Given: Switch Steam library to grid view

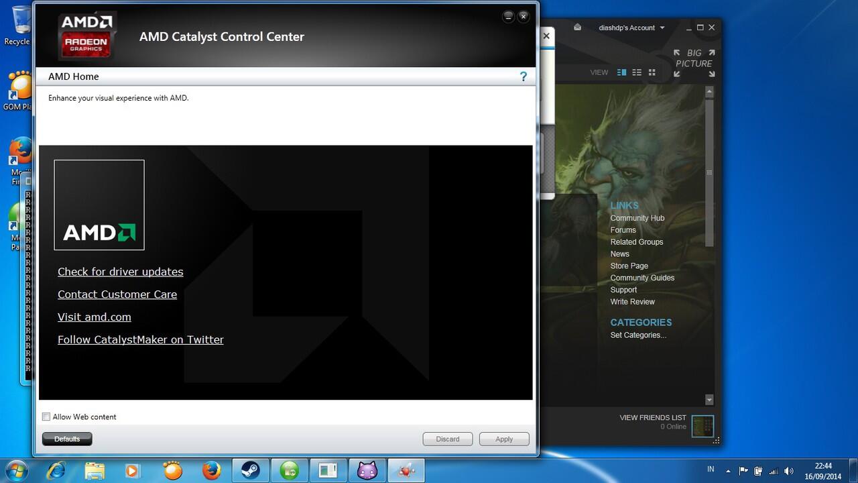Looking at the screenshot, I should pos(652,72).
